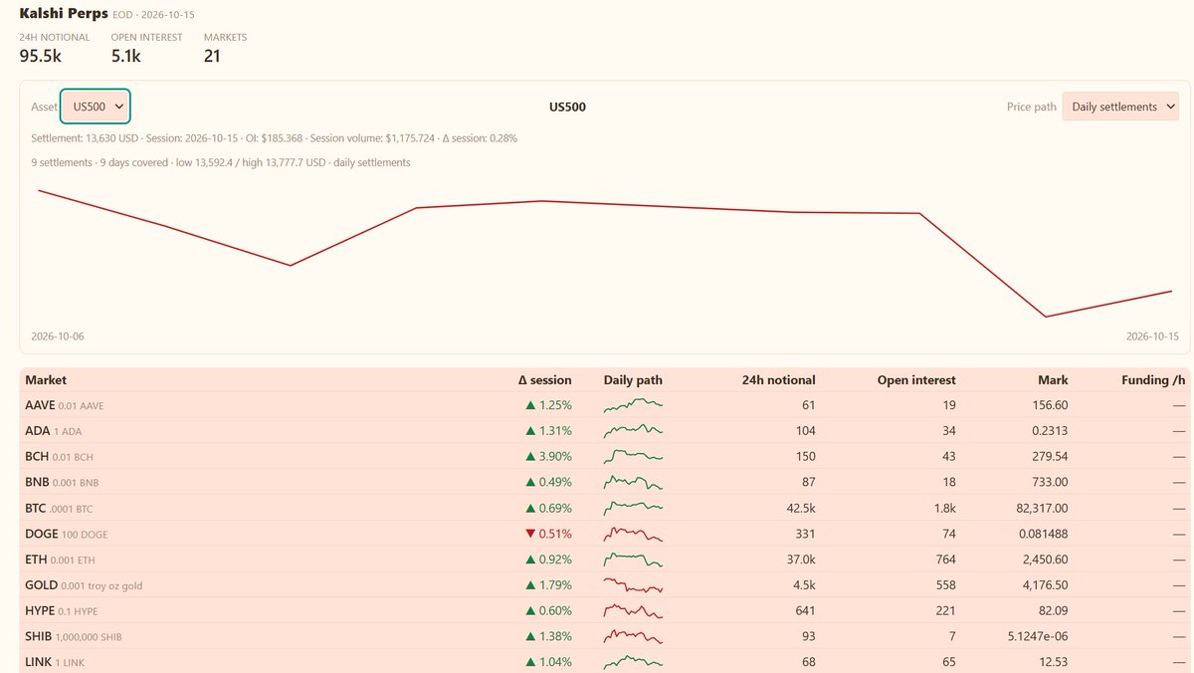This screenshot has width=1194, height=673.
Task: Click the chart start date 2026-10-06
Action: point(58,336)
